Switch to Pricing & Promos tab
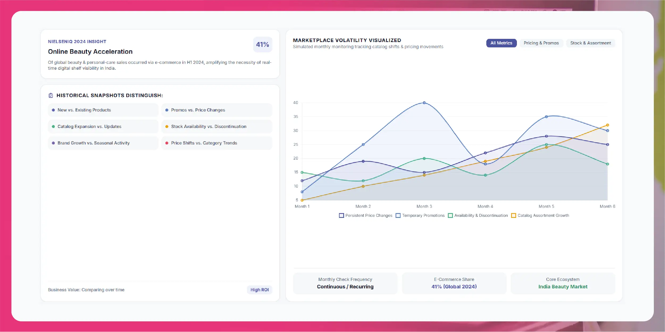The image size is (665, 332). pos(541,43)
